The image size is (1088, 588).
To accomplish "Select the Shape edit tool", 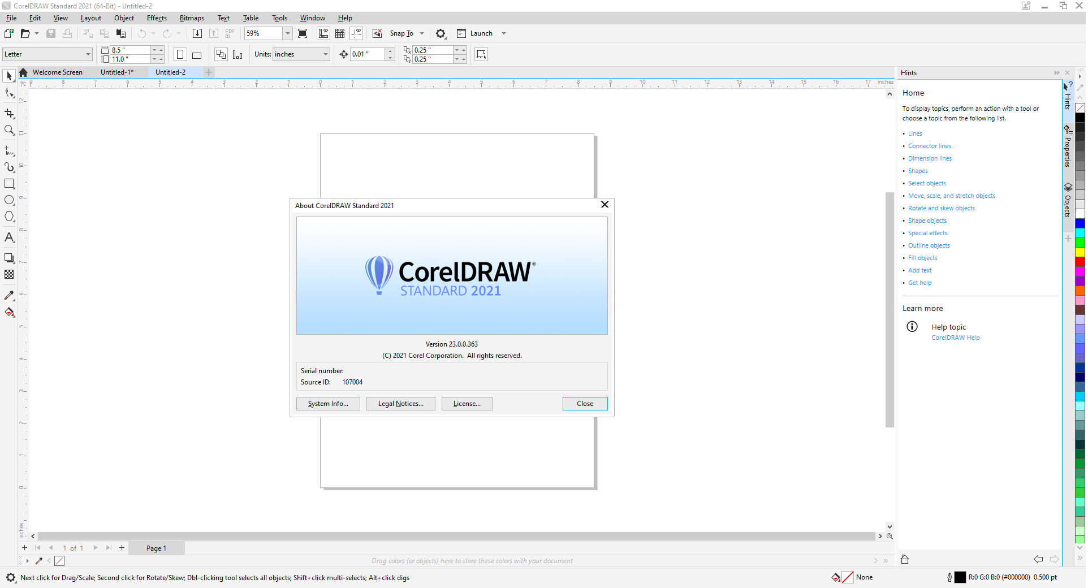I will tap(9, 93).
